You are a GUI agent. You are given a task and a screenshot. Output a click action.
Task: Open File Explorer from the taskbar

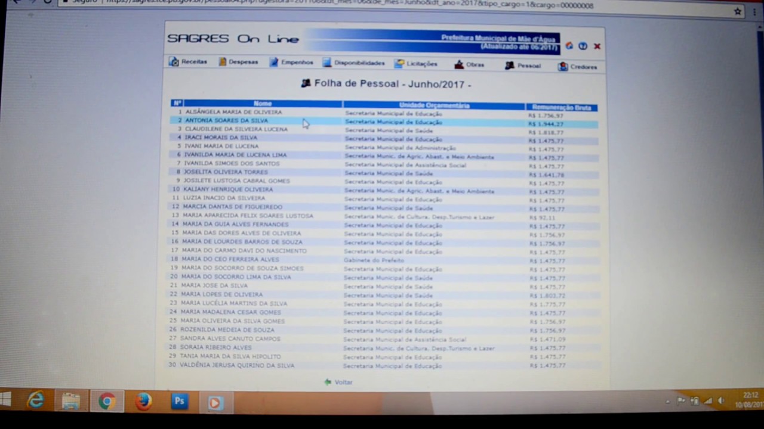pos(71,402)
